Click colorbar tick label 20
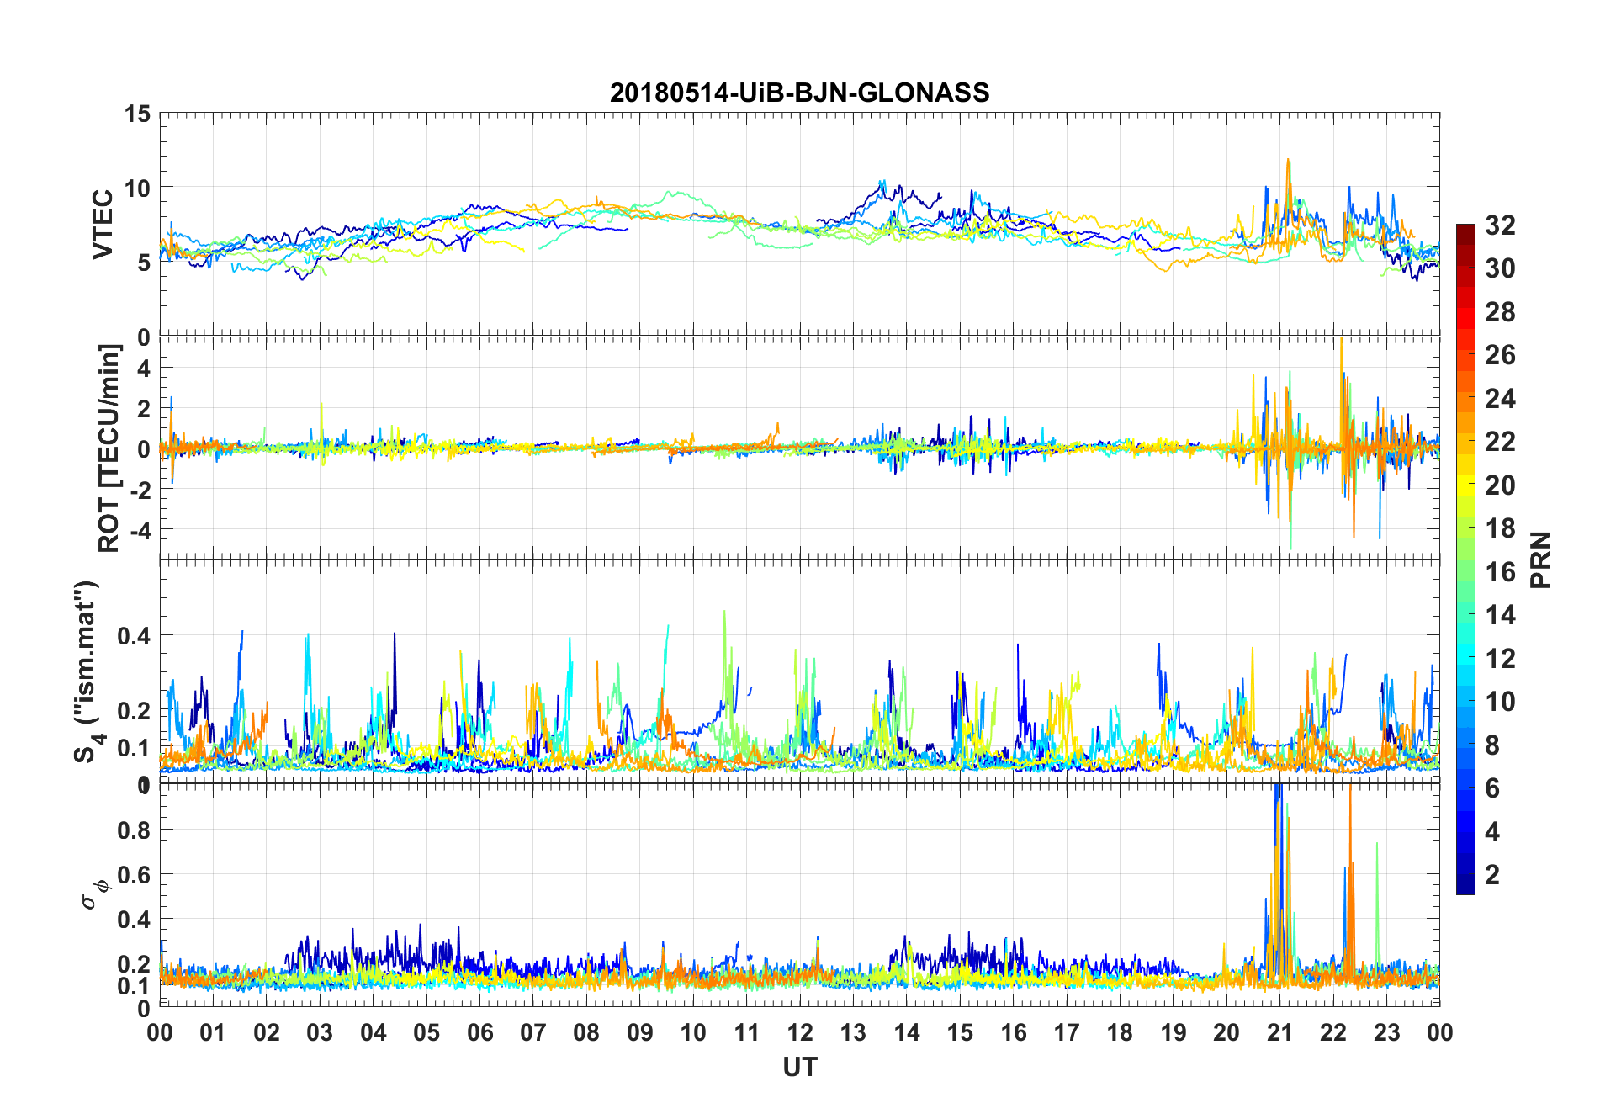Viewport: 1600px width, 1119px height. [x=1500, y=485]
